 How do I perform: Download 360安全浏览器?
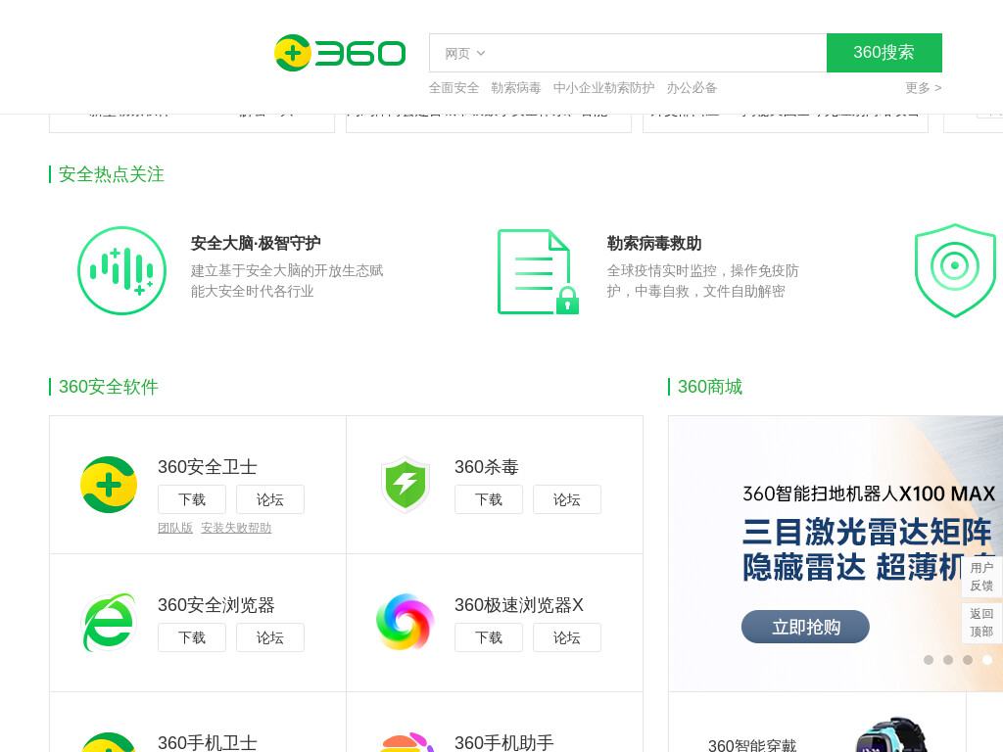[192, 637]
